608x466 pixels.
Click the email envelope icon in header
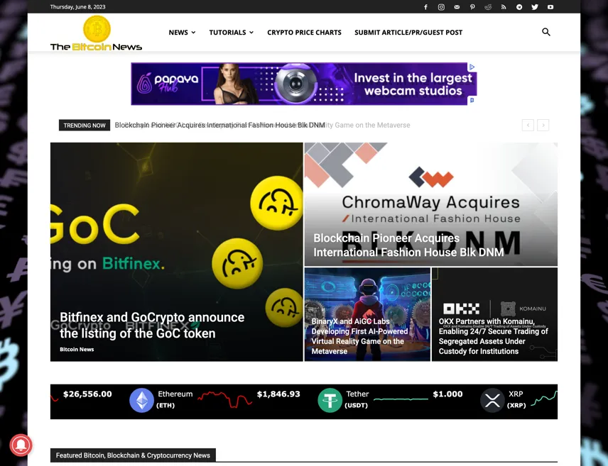pos(457,7)
